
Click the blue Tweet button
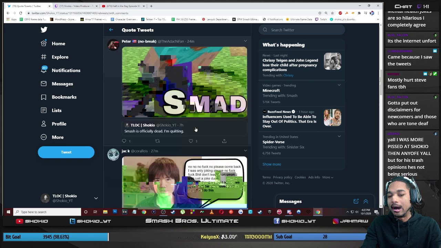point(66,152)
